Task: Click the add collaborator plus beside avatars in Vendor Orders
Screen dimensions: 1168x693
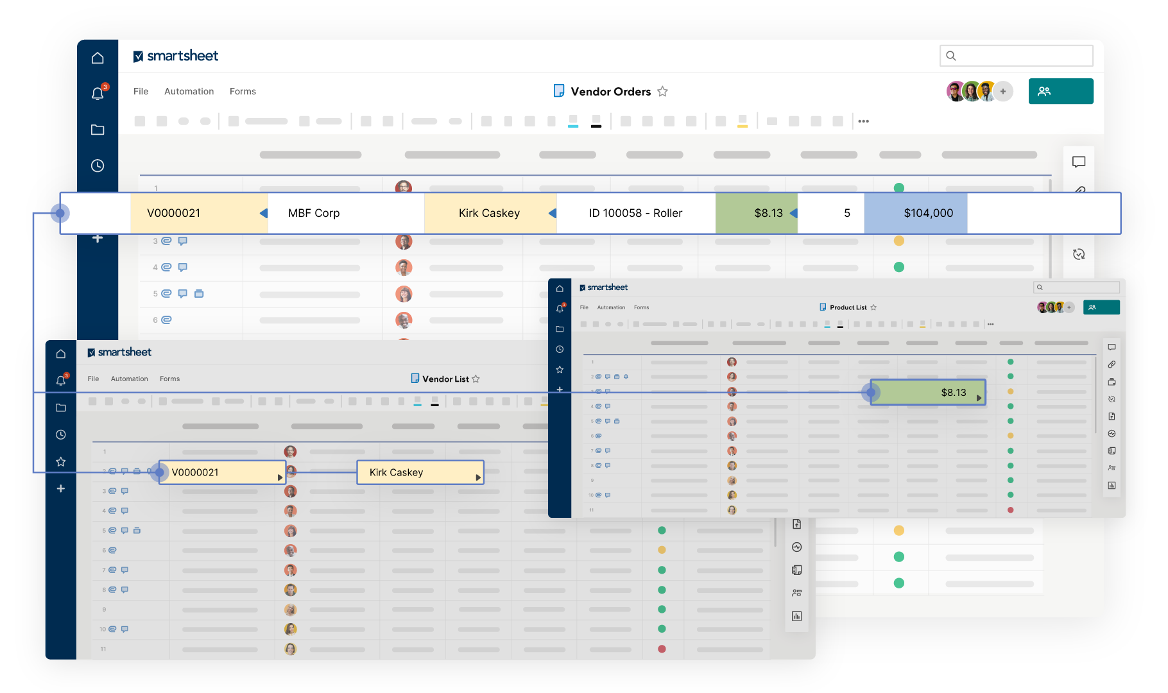Action: pos(1003,91)
